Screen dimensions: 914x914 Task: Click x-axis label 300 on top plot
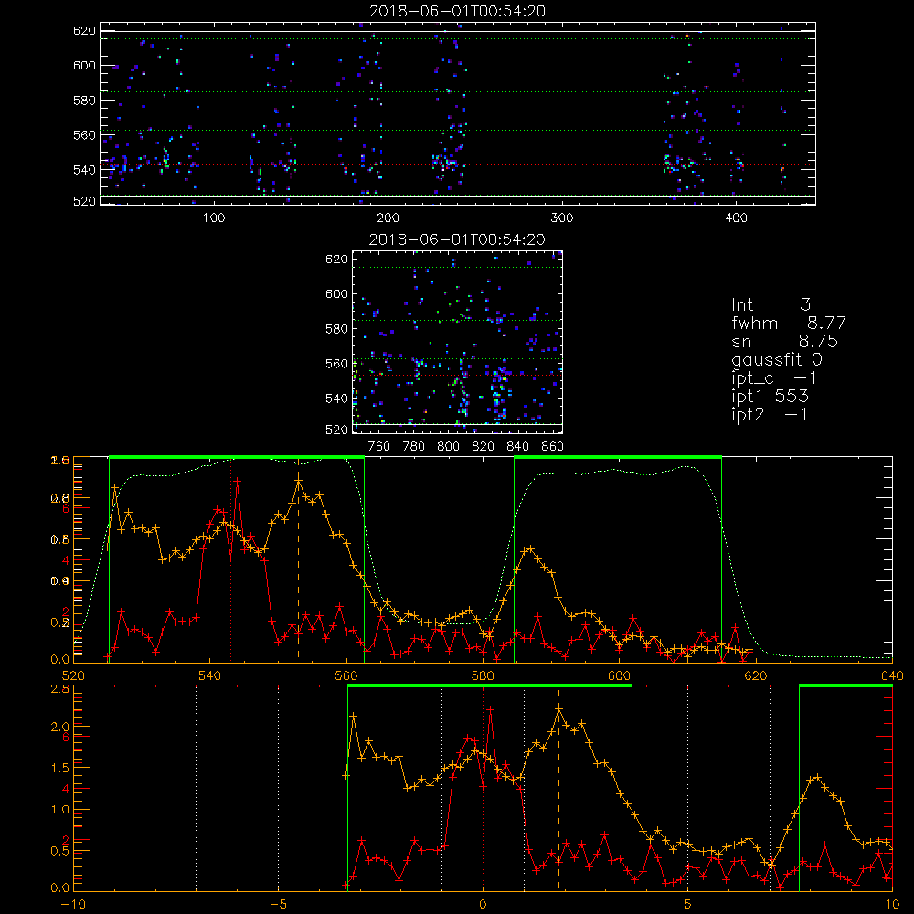pyautogui.click(x=562, y=218)
